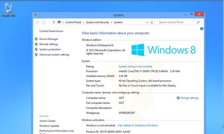Select System breadcrumb segment

click(118, 22)
